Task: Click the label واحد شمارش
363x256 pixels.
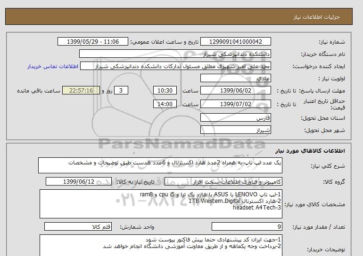Action: tap(137, 227)
